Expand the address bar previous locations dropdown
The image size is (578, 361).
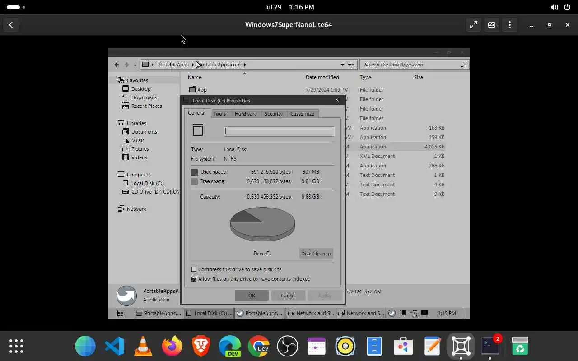(x=342, y=65)
